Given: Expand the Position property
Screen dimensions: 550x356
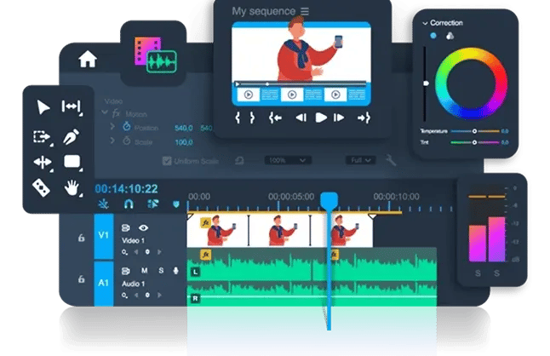Looking at the screenshot, I should click(x=112, y=126).
